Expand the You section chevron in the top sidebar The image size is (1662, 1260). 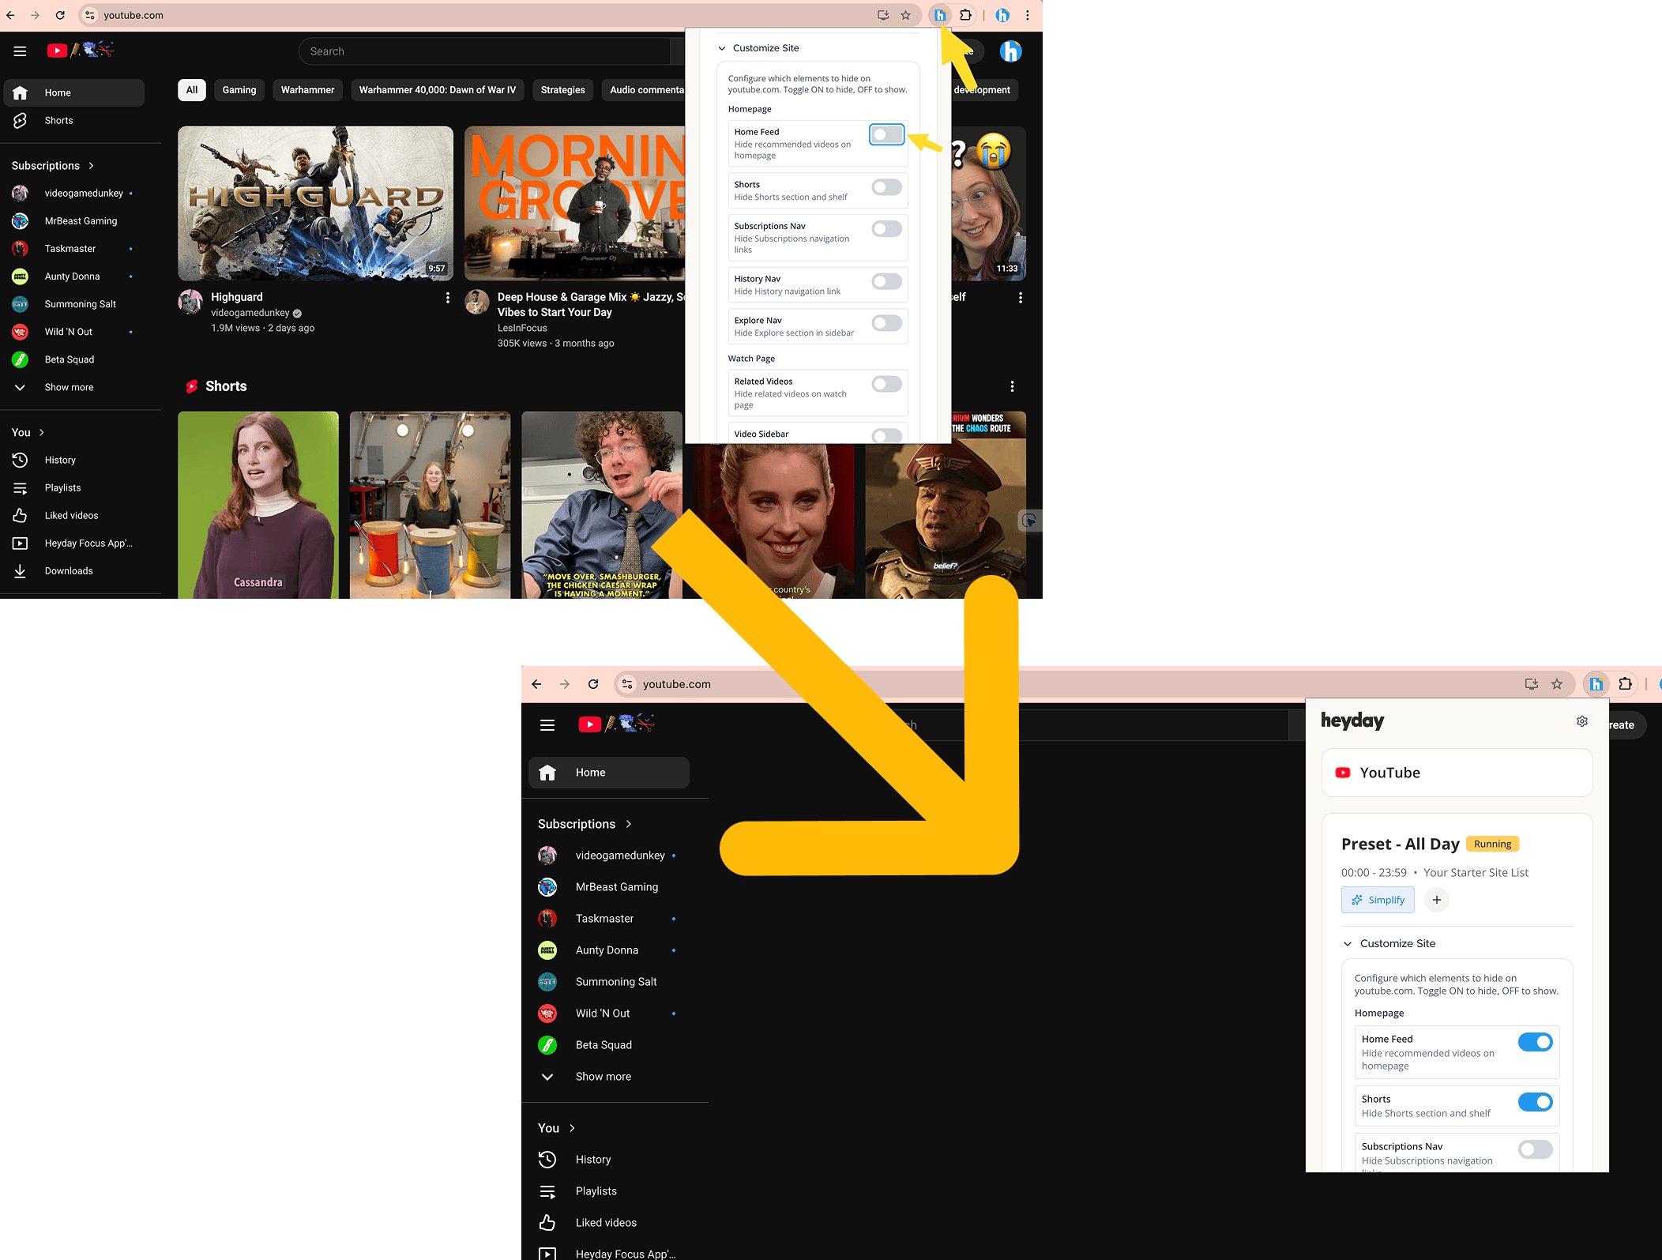pyautogui.click(x=42, y=432)
